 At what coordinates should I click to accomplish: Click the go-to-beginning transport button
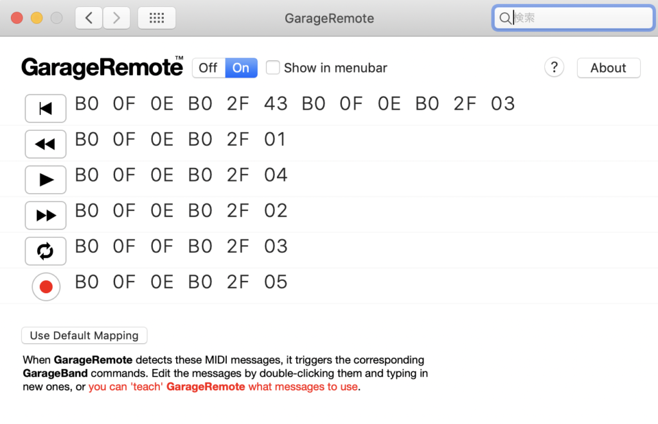click(46, 108)
